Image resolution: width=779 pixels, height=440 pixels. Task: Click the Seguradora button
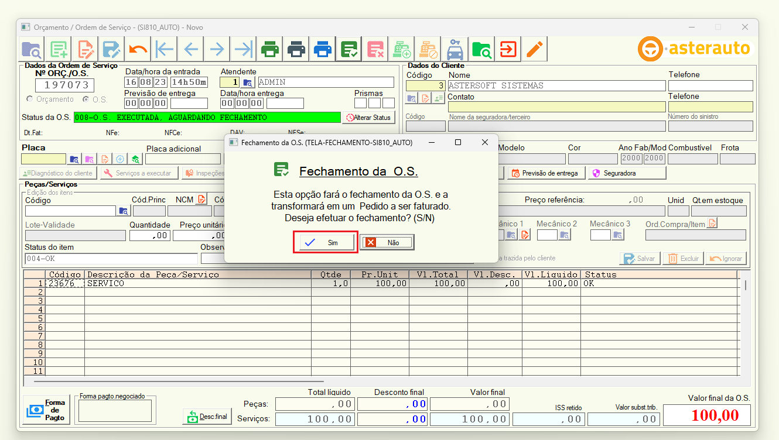pyautogui.click(x=627, y=173)
